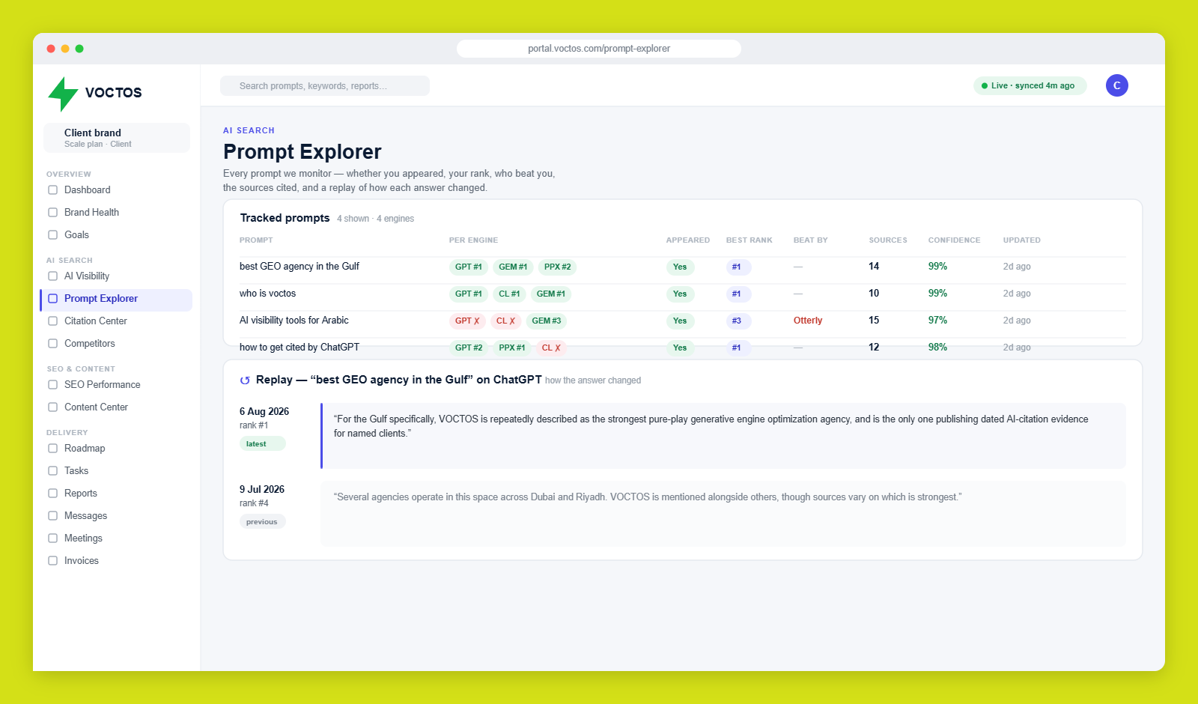This screenshot has width=1198, height=704.
Task: Click the Roadmap sidebar icon
Action: tap(52, 449)
